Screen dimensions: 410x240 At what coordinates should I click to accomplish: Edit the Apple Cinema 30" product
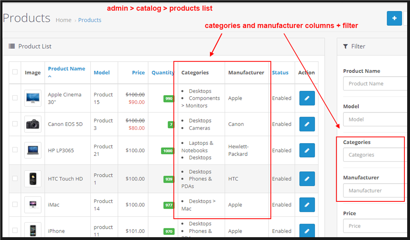307,98
